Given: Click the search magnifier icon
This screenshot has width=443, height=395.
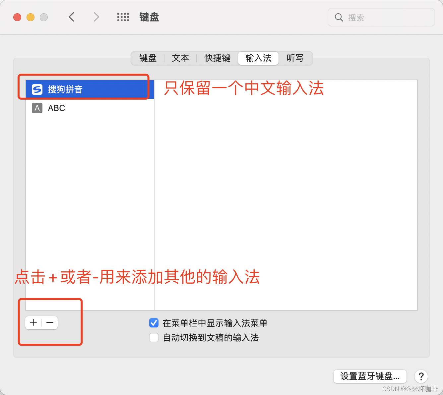Looking at the screenshot, I should click(x=339, y=17).
